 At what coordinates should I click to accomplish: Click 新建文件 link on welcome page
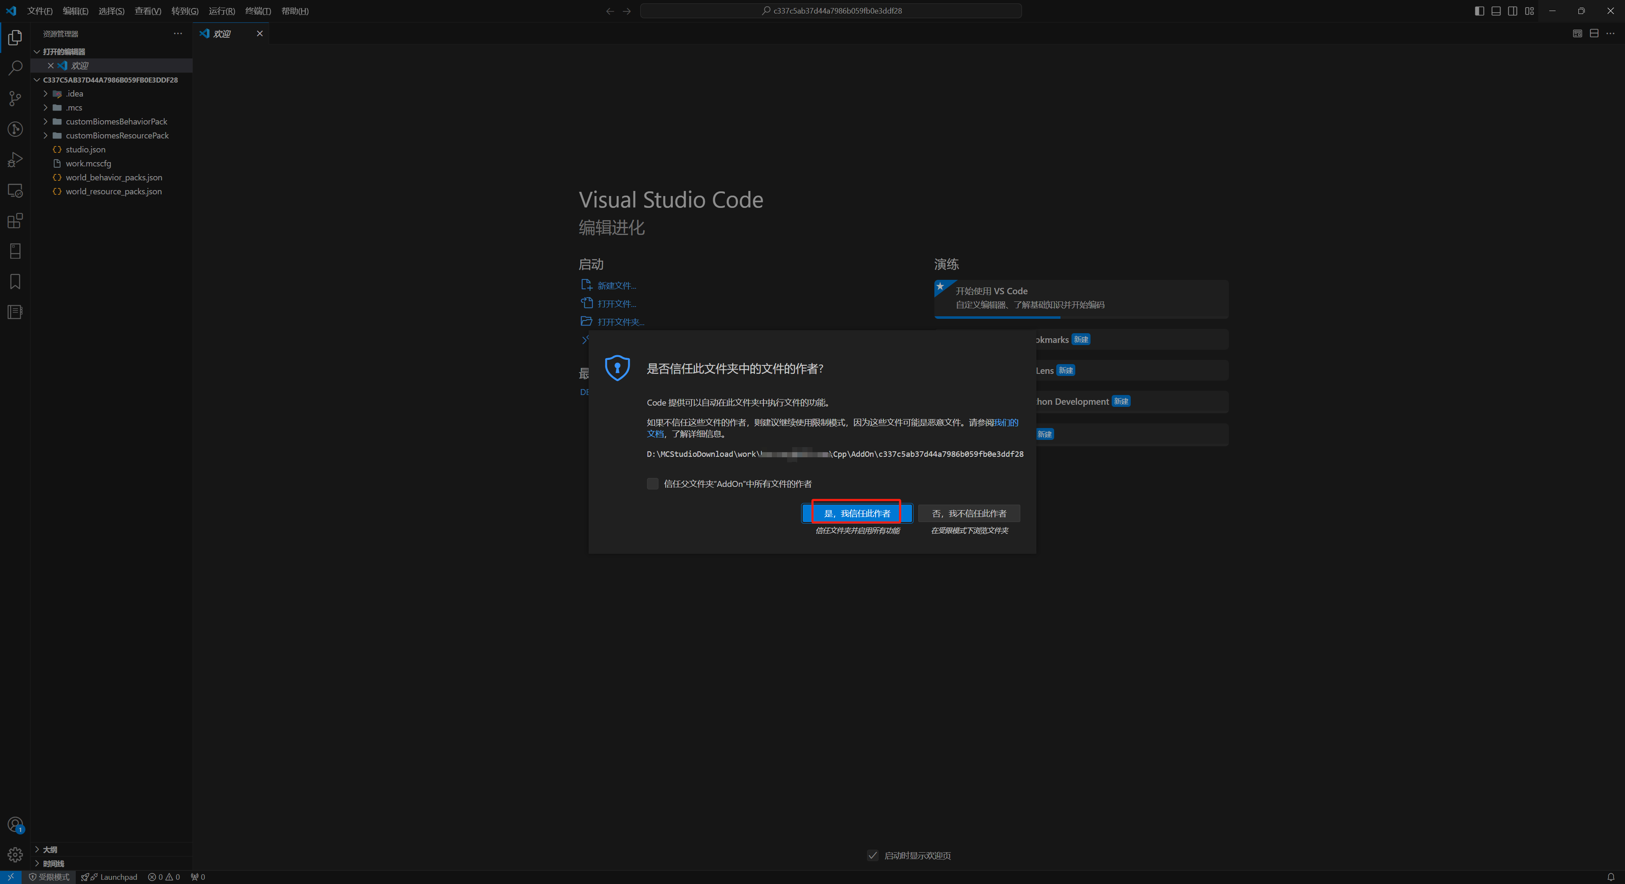(x=616, y=286)
